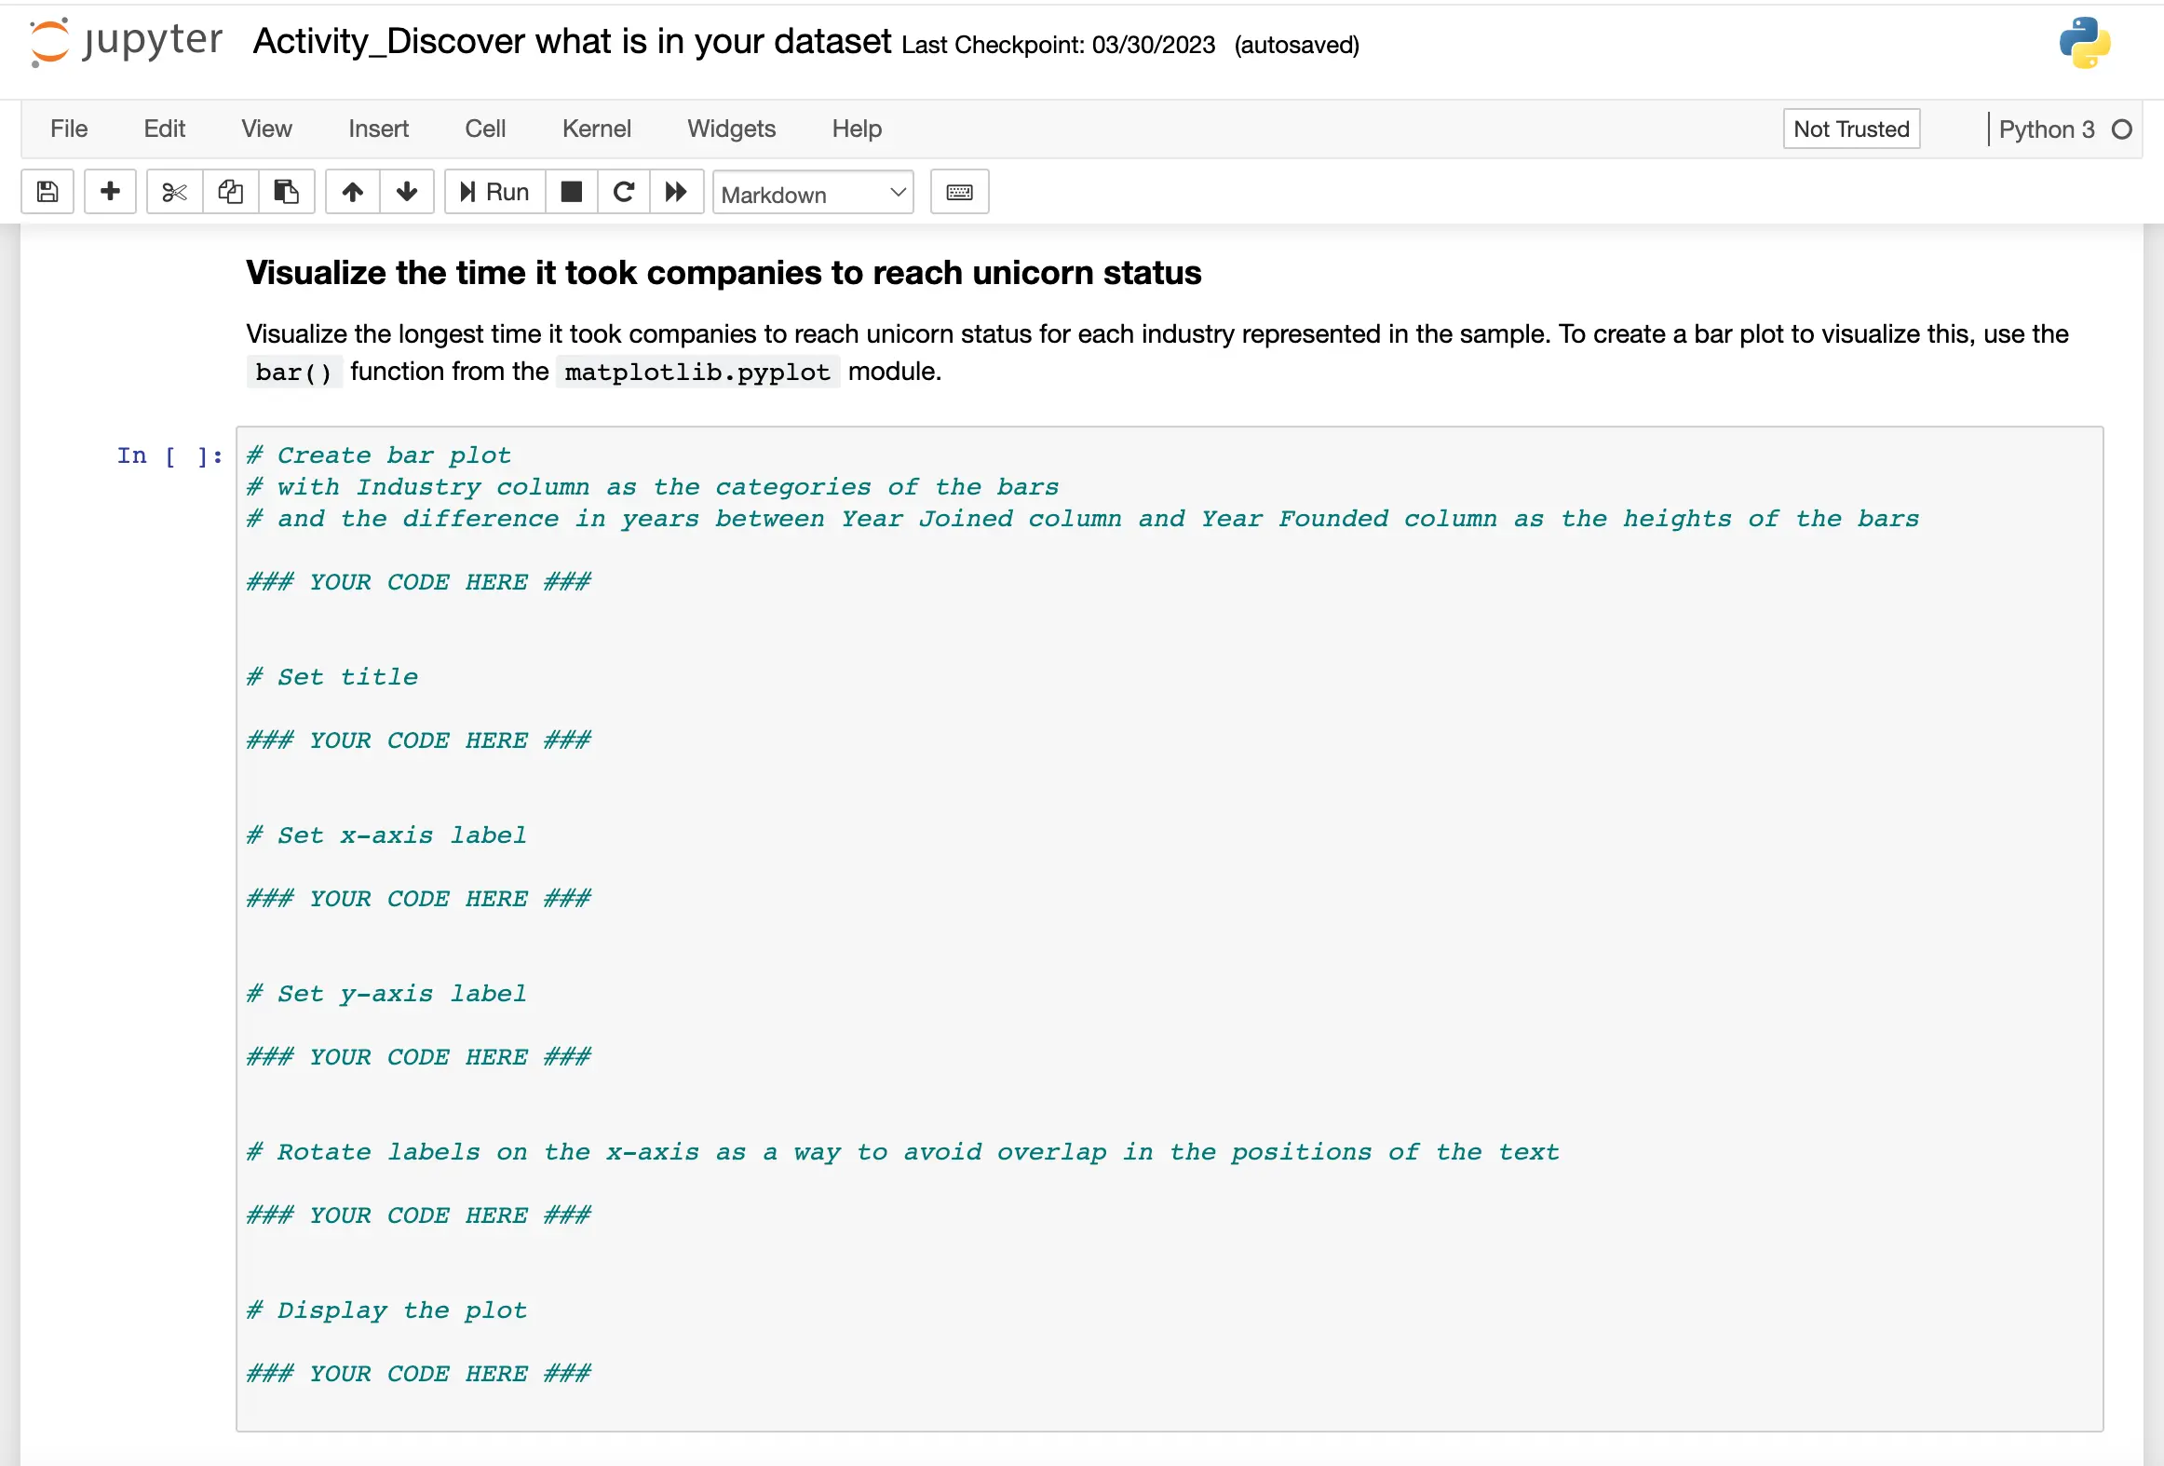
Task: Click the Run button
Action: (494, 192)
